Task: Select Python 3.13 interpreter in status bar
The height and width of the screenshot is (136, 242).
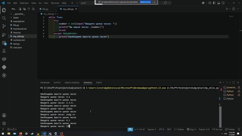Action: click(204, 129)
